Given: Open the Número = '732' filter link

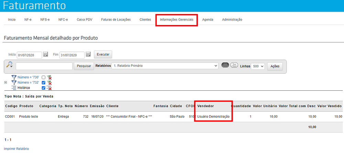Looking at the screenshot, I should tap(28, 82).
